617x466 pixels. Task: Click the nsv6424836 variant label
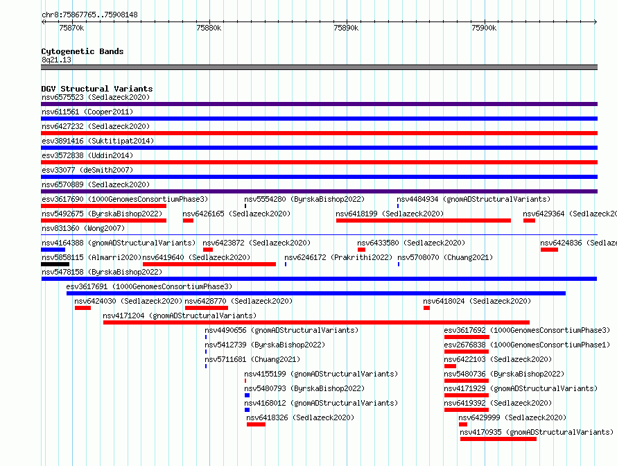pyautogui.click(x=578, y=243)
